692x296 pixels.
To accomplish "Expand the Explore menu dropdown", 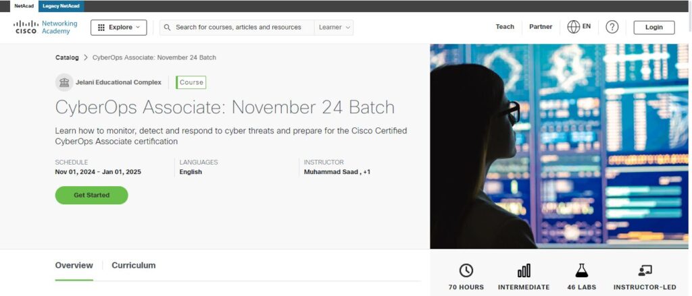I will pos(119,28).
